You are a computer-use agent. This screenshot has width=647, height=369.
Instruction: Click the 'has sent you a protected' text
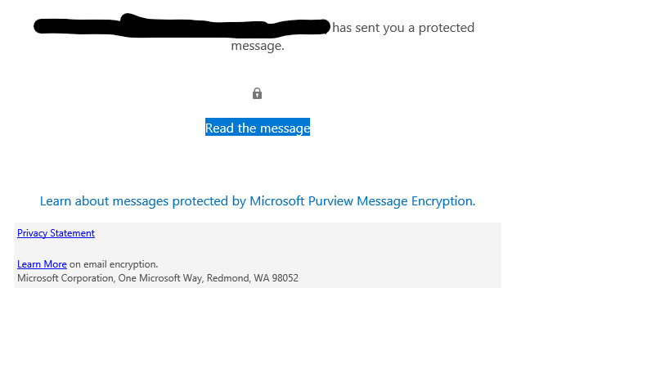pos(403,28)
